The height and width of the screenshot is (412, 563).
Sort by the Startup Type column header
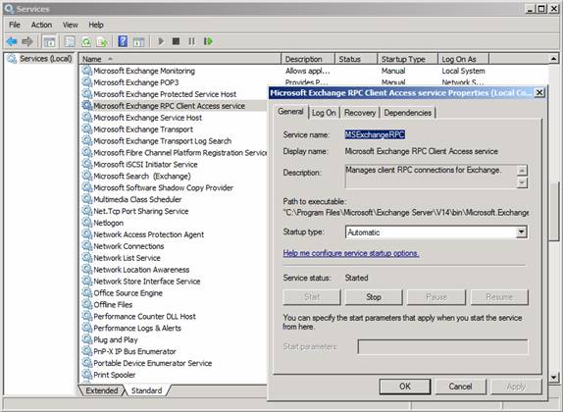[407, 59]
